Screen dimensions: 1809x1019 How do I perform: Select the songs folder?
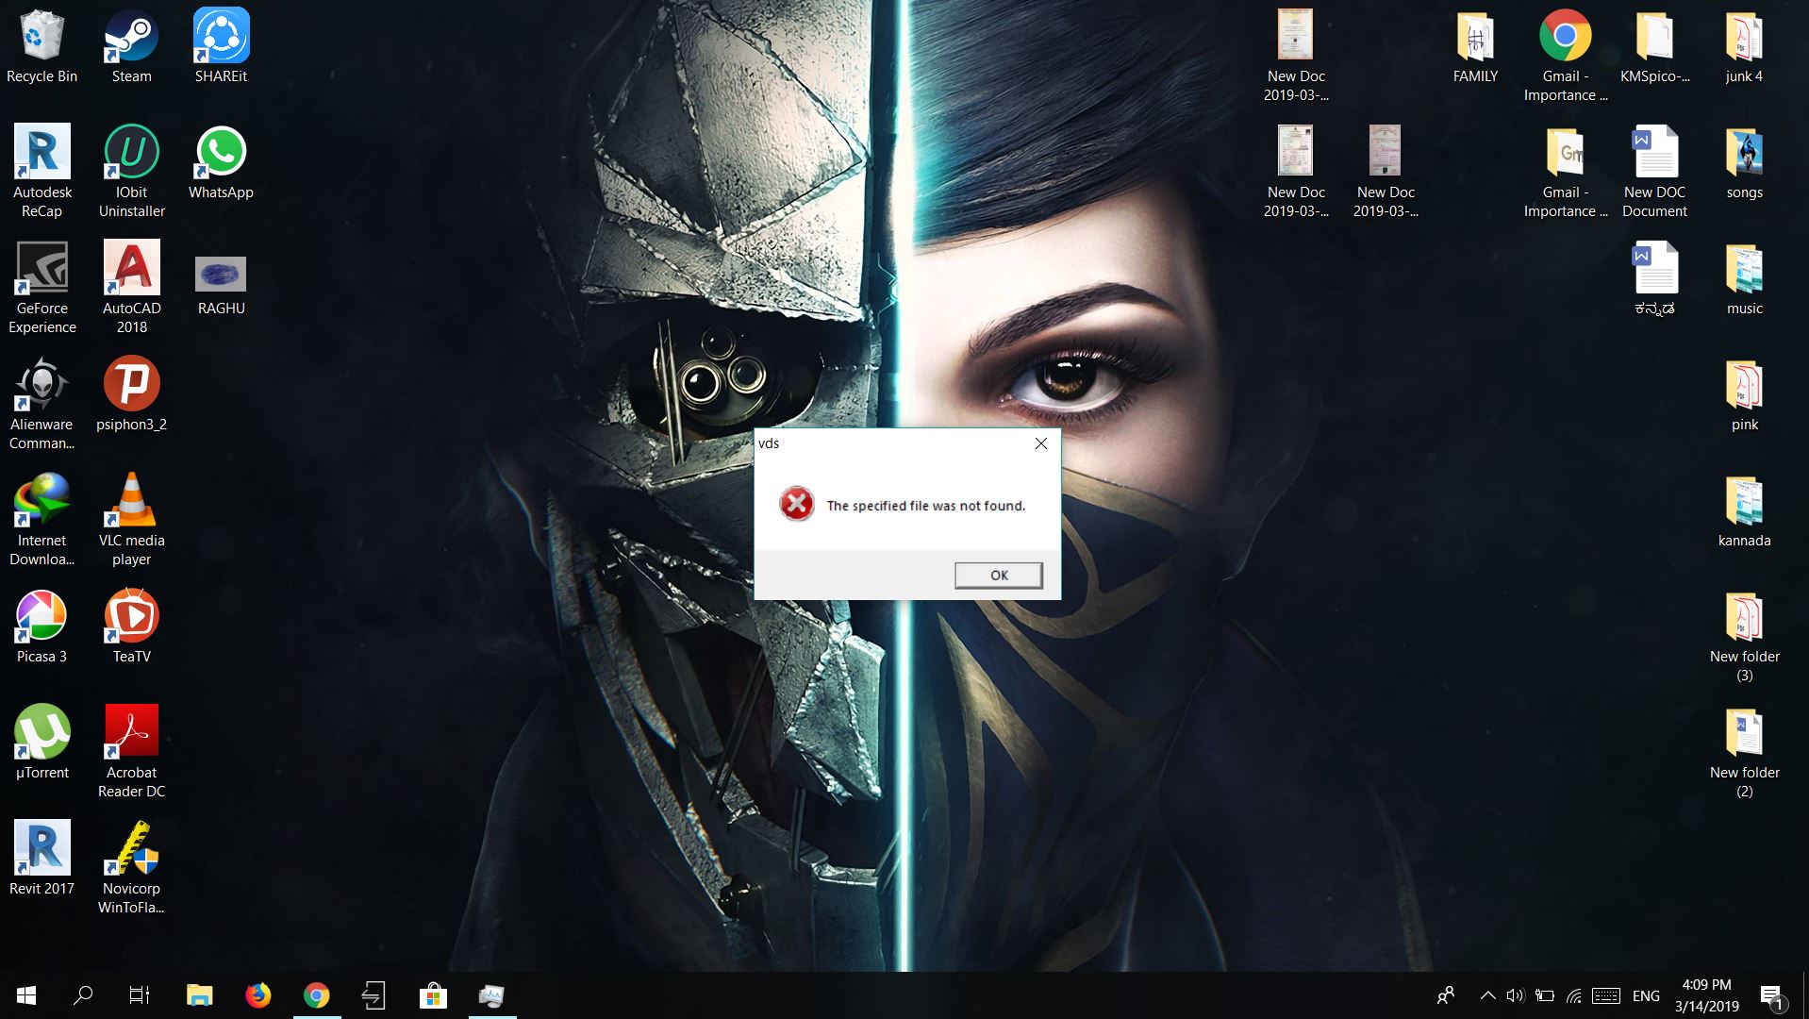1744,163
